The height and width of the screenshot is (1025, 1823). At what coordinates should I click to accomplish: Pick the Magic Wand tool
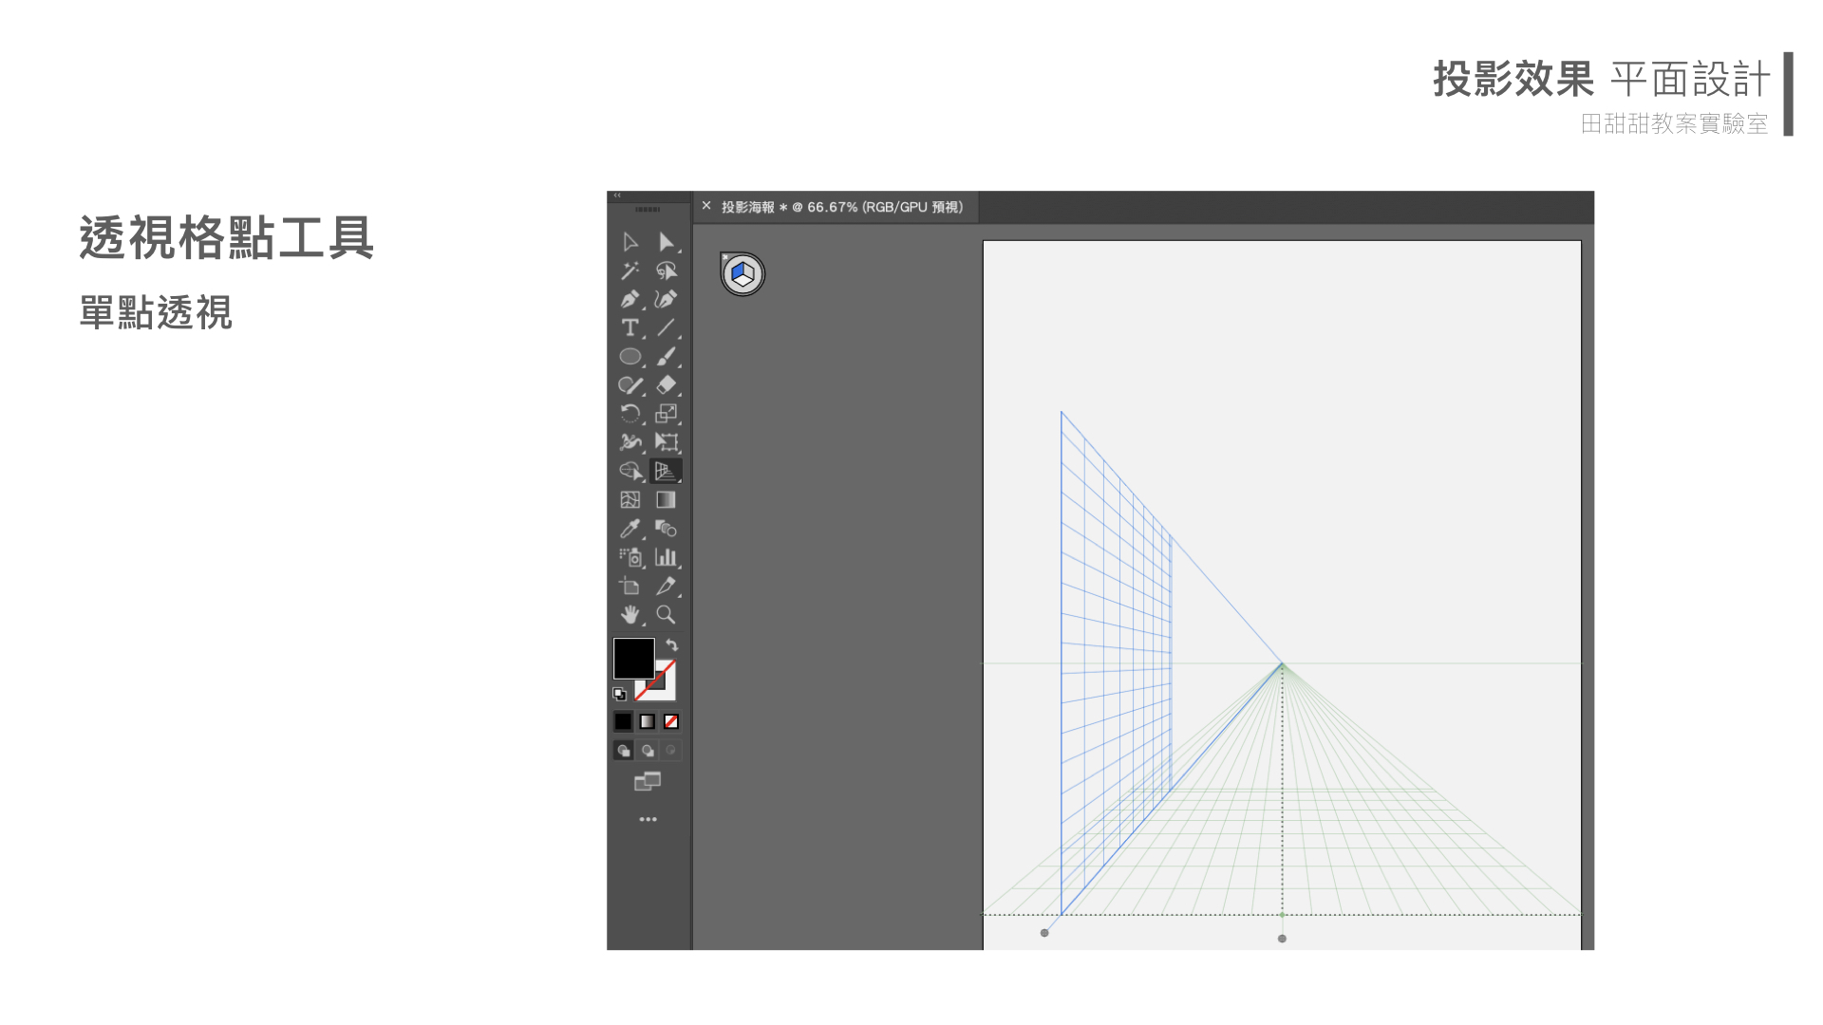(630, 271)
